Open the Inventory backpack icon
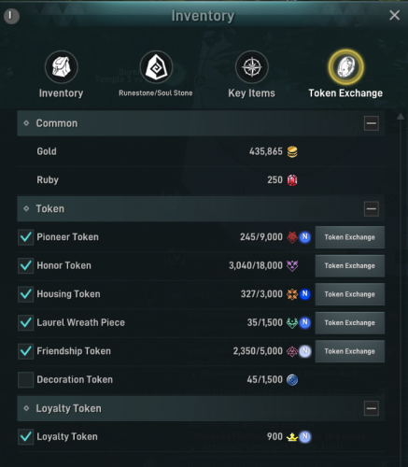Screen dimensions: 408x467 [x=62, y=67]
